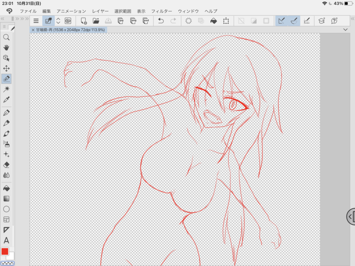Expand the right side panel handle
Screen dimensions: 355x266
[x=351, y=216]
